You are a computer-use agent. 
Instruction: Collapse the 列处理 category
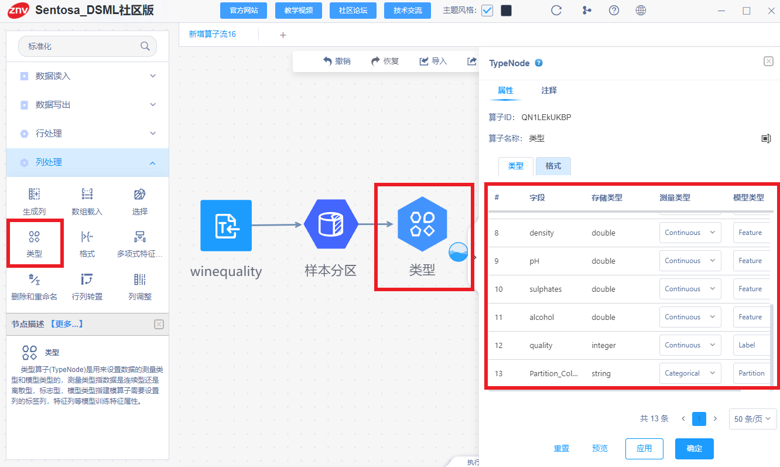coord(88,162)
